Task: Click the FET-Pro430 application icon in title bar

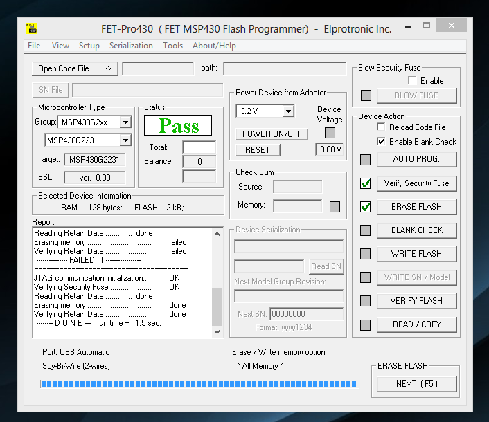Action: (x=31, y=28)
